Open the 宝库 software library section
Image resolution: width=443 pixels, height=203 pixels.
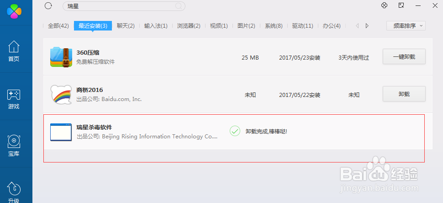coord(14,146)
